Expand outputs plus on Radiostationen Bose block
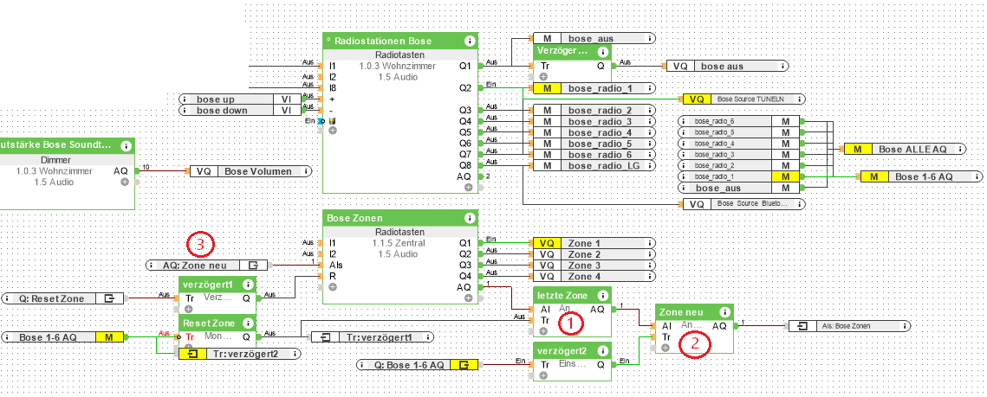Viewport: 987px width, 397px height. pyautogui.click(x=468, y=187)
